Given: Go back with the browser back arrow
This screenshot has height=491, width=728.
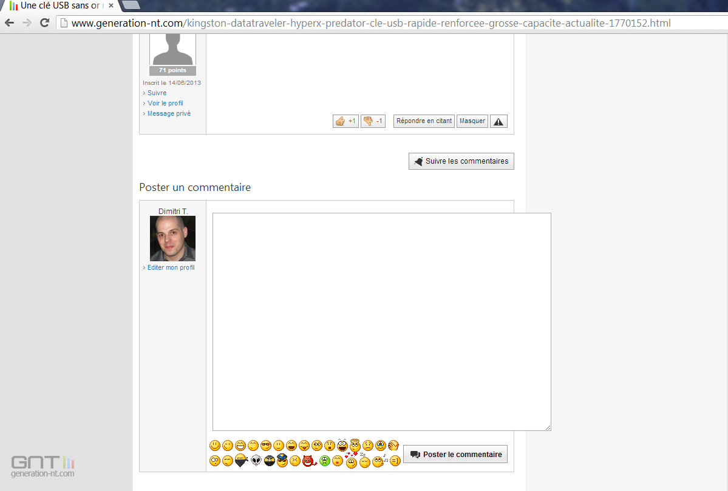Looking at the screenshot, I should click(9, 22).
